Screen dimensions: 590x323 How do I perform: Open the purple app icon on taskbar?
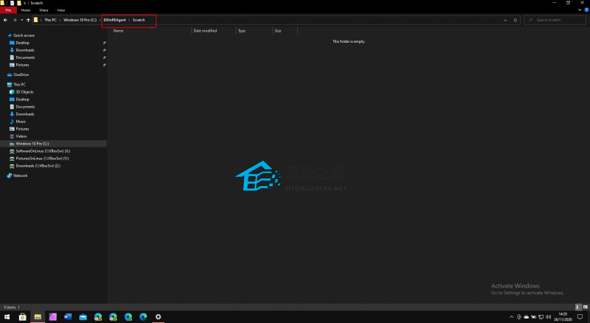(x=52, y=317)
